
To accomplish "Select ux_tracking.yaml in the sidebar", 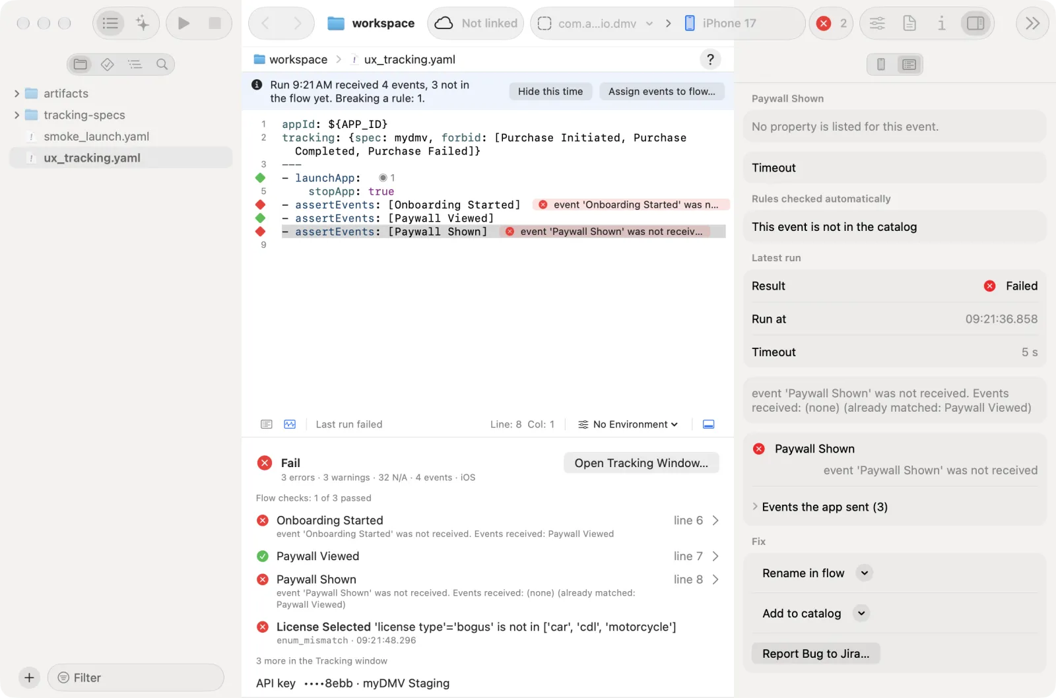I will (x=121, y=158).
